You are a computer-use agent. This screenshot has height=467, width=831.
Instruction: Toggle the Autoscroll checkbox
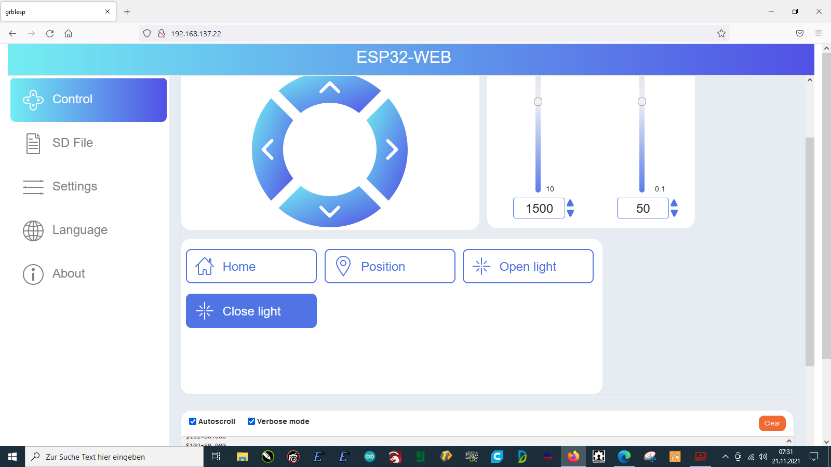pos(193,421)
